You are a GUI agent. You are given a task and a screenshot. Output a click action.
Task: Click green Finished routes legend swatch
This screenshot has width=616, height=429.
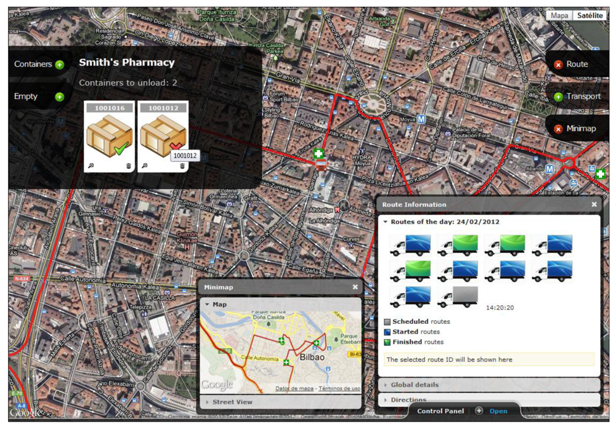pyautogui.click(x=387, y=342)
